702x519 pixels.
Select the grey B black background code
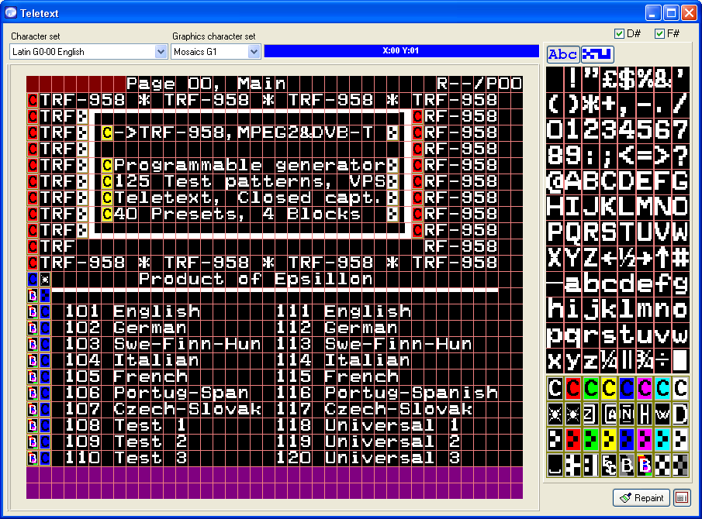(627, 466)
